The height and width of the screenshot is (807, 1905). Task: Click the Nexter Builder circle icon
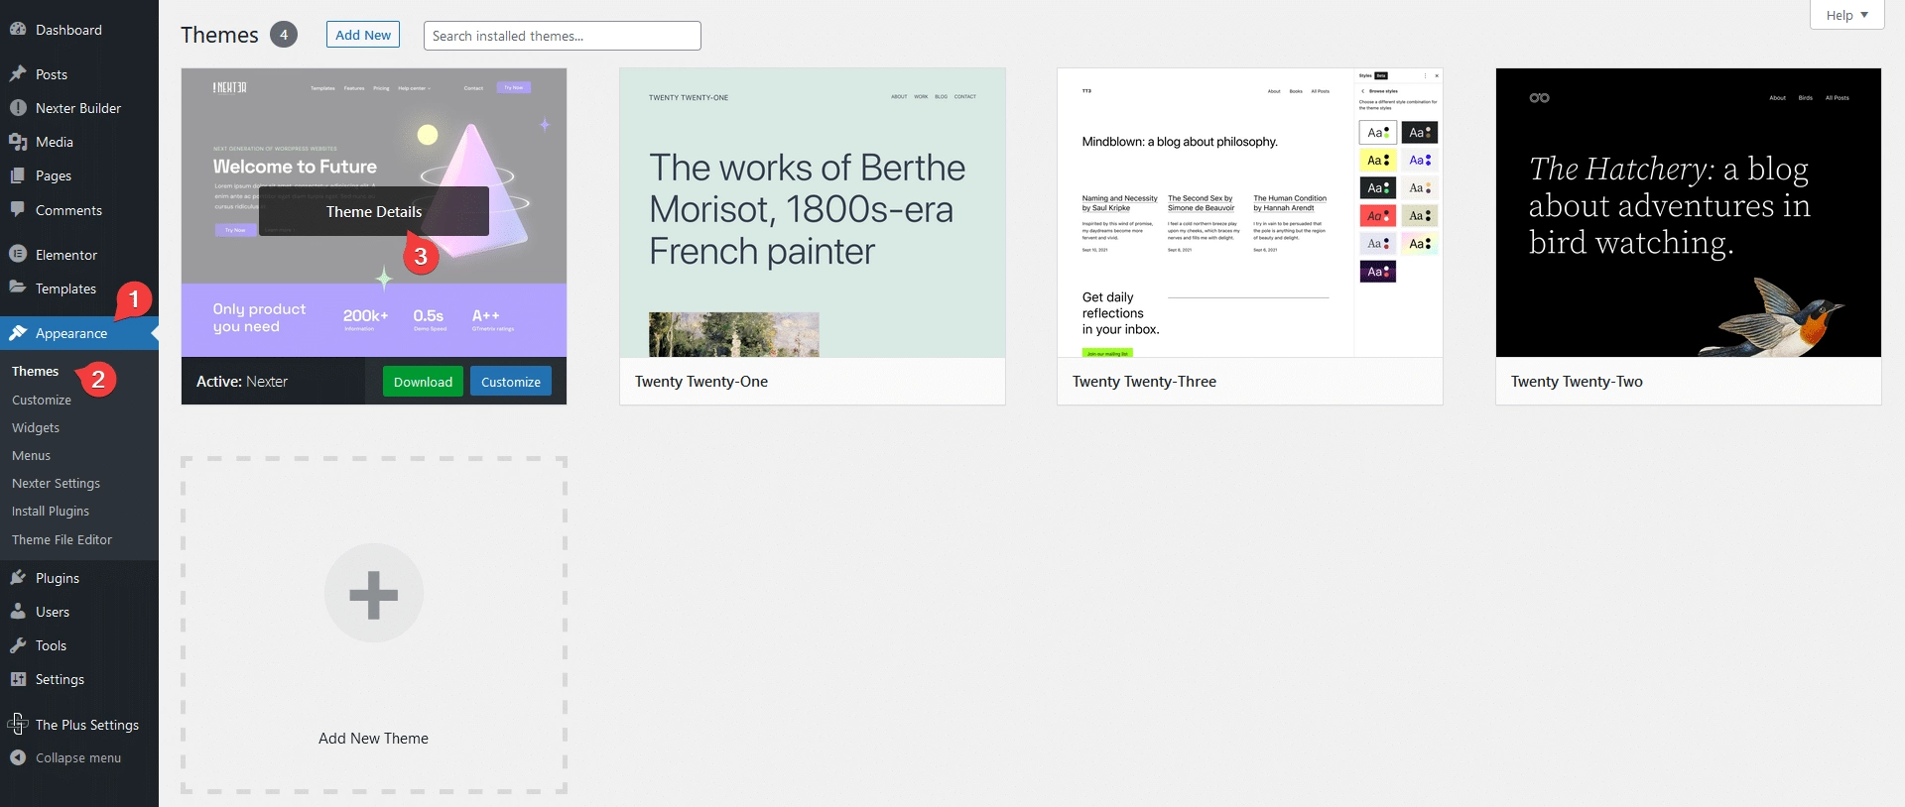pyautogui.click(x=18, y=108)
